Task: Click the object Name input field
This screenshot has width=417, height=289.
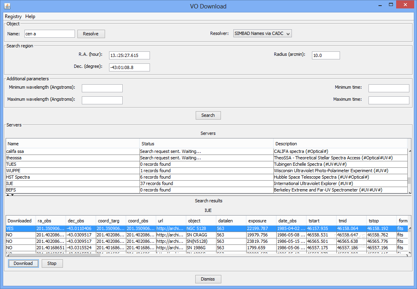Action: [50, 34]
